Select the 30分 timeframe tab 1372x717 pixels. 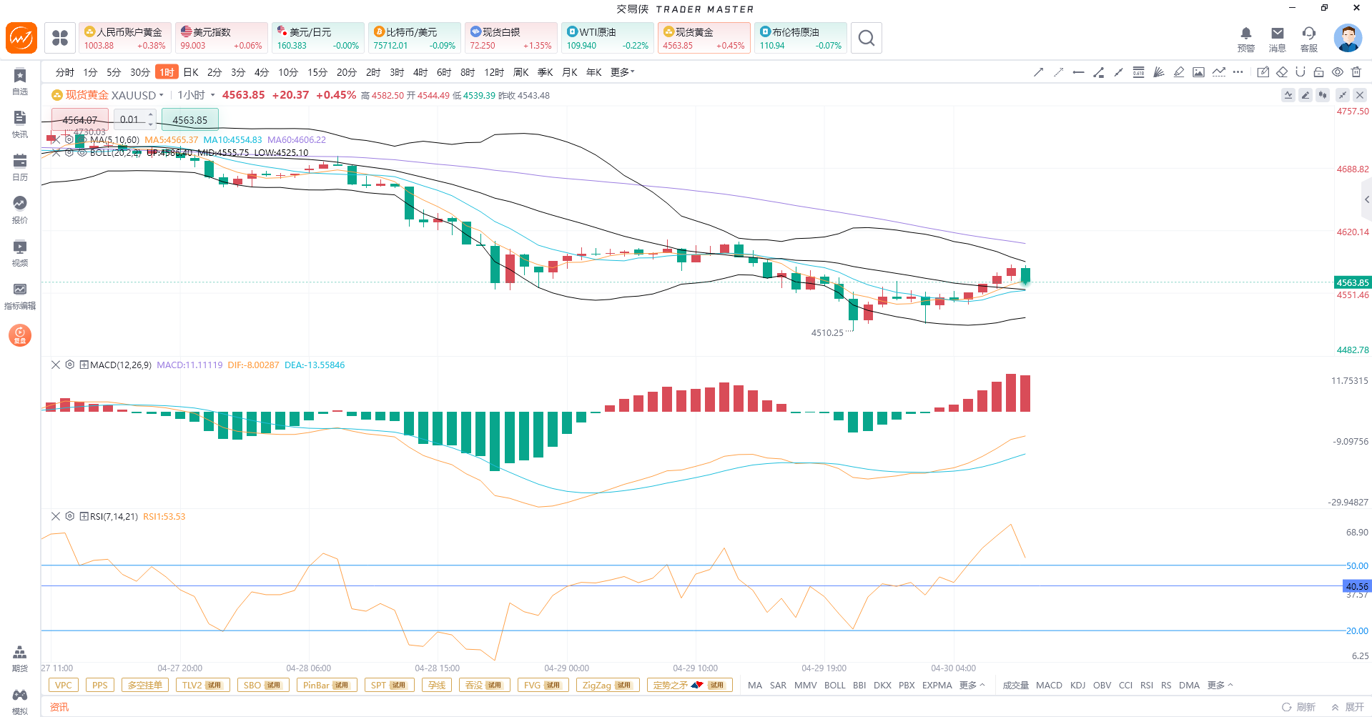[x=139, y=72]
